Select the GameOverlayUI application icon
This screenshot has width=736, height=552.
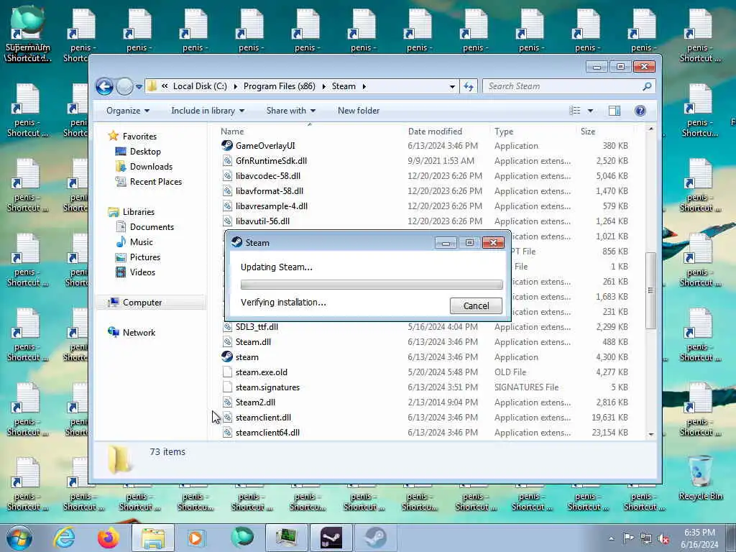point(227,145)
